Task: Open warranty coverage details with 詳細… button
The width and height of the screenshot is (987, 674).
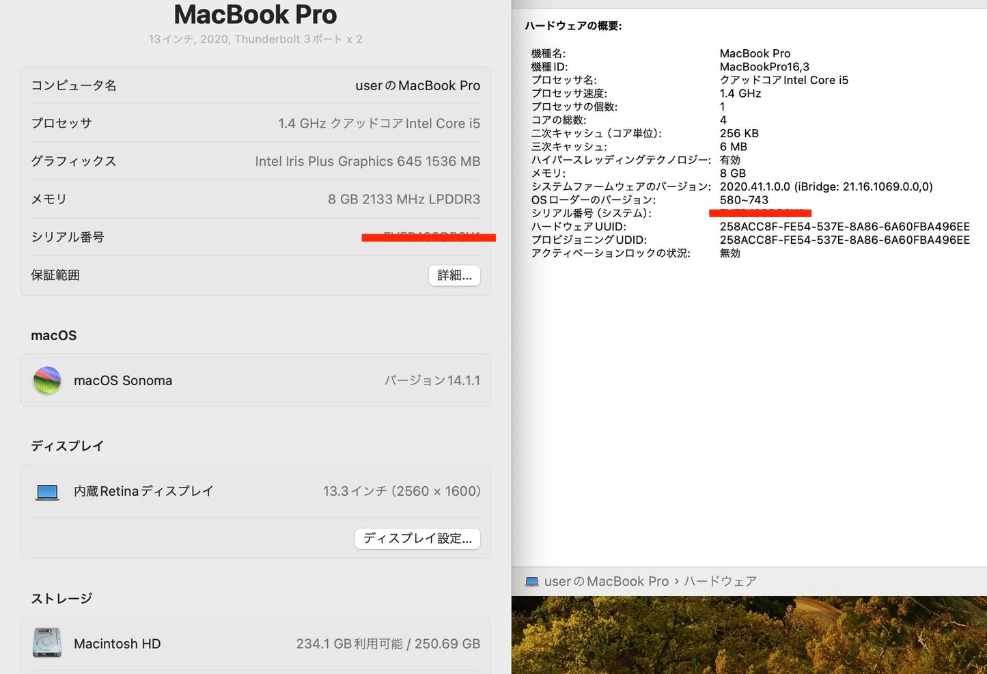Action: 454,275
